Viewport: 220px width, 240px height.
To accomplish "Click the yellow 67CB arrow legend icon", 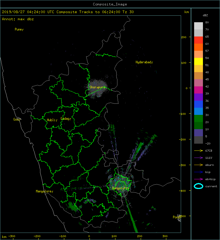I will pos(198,150).
